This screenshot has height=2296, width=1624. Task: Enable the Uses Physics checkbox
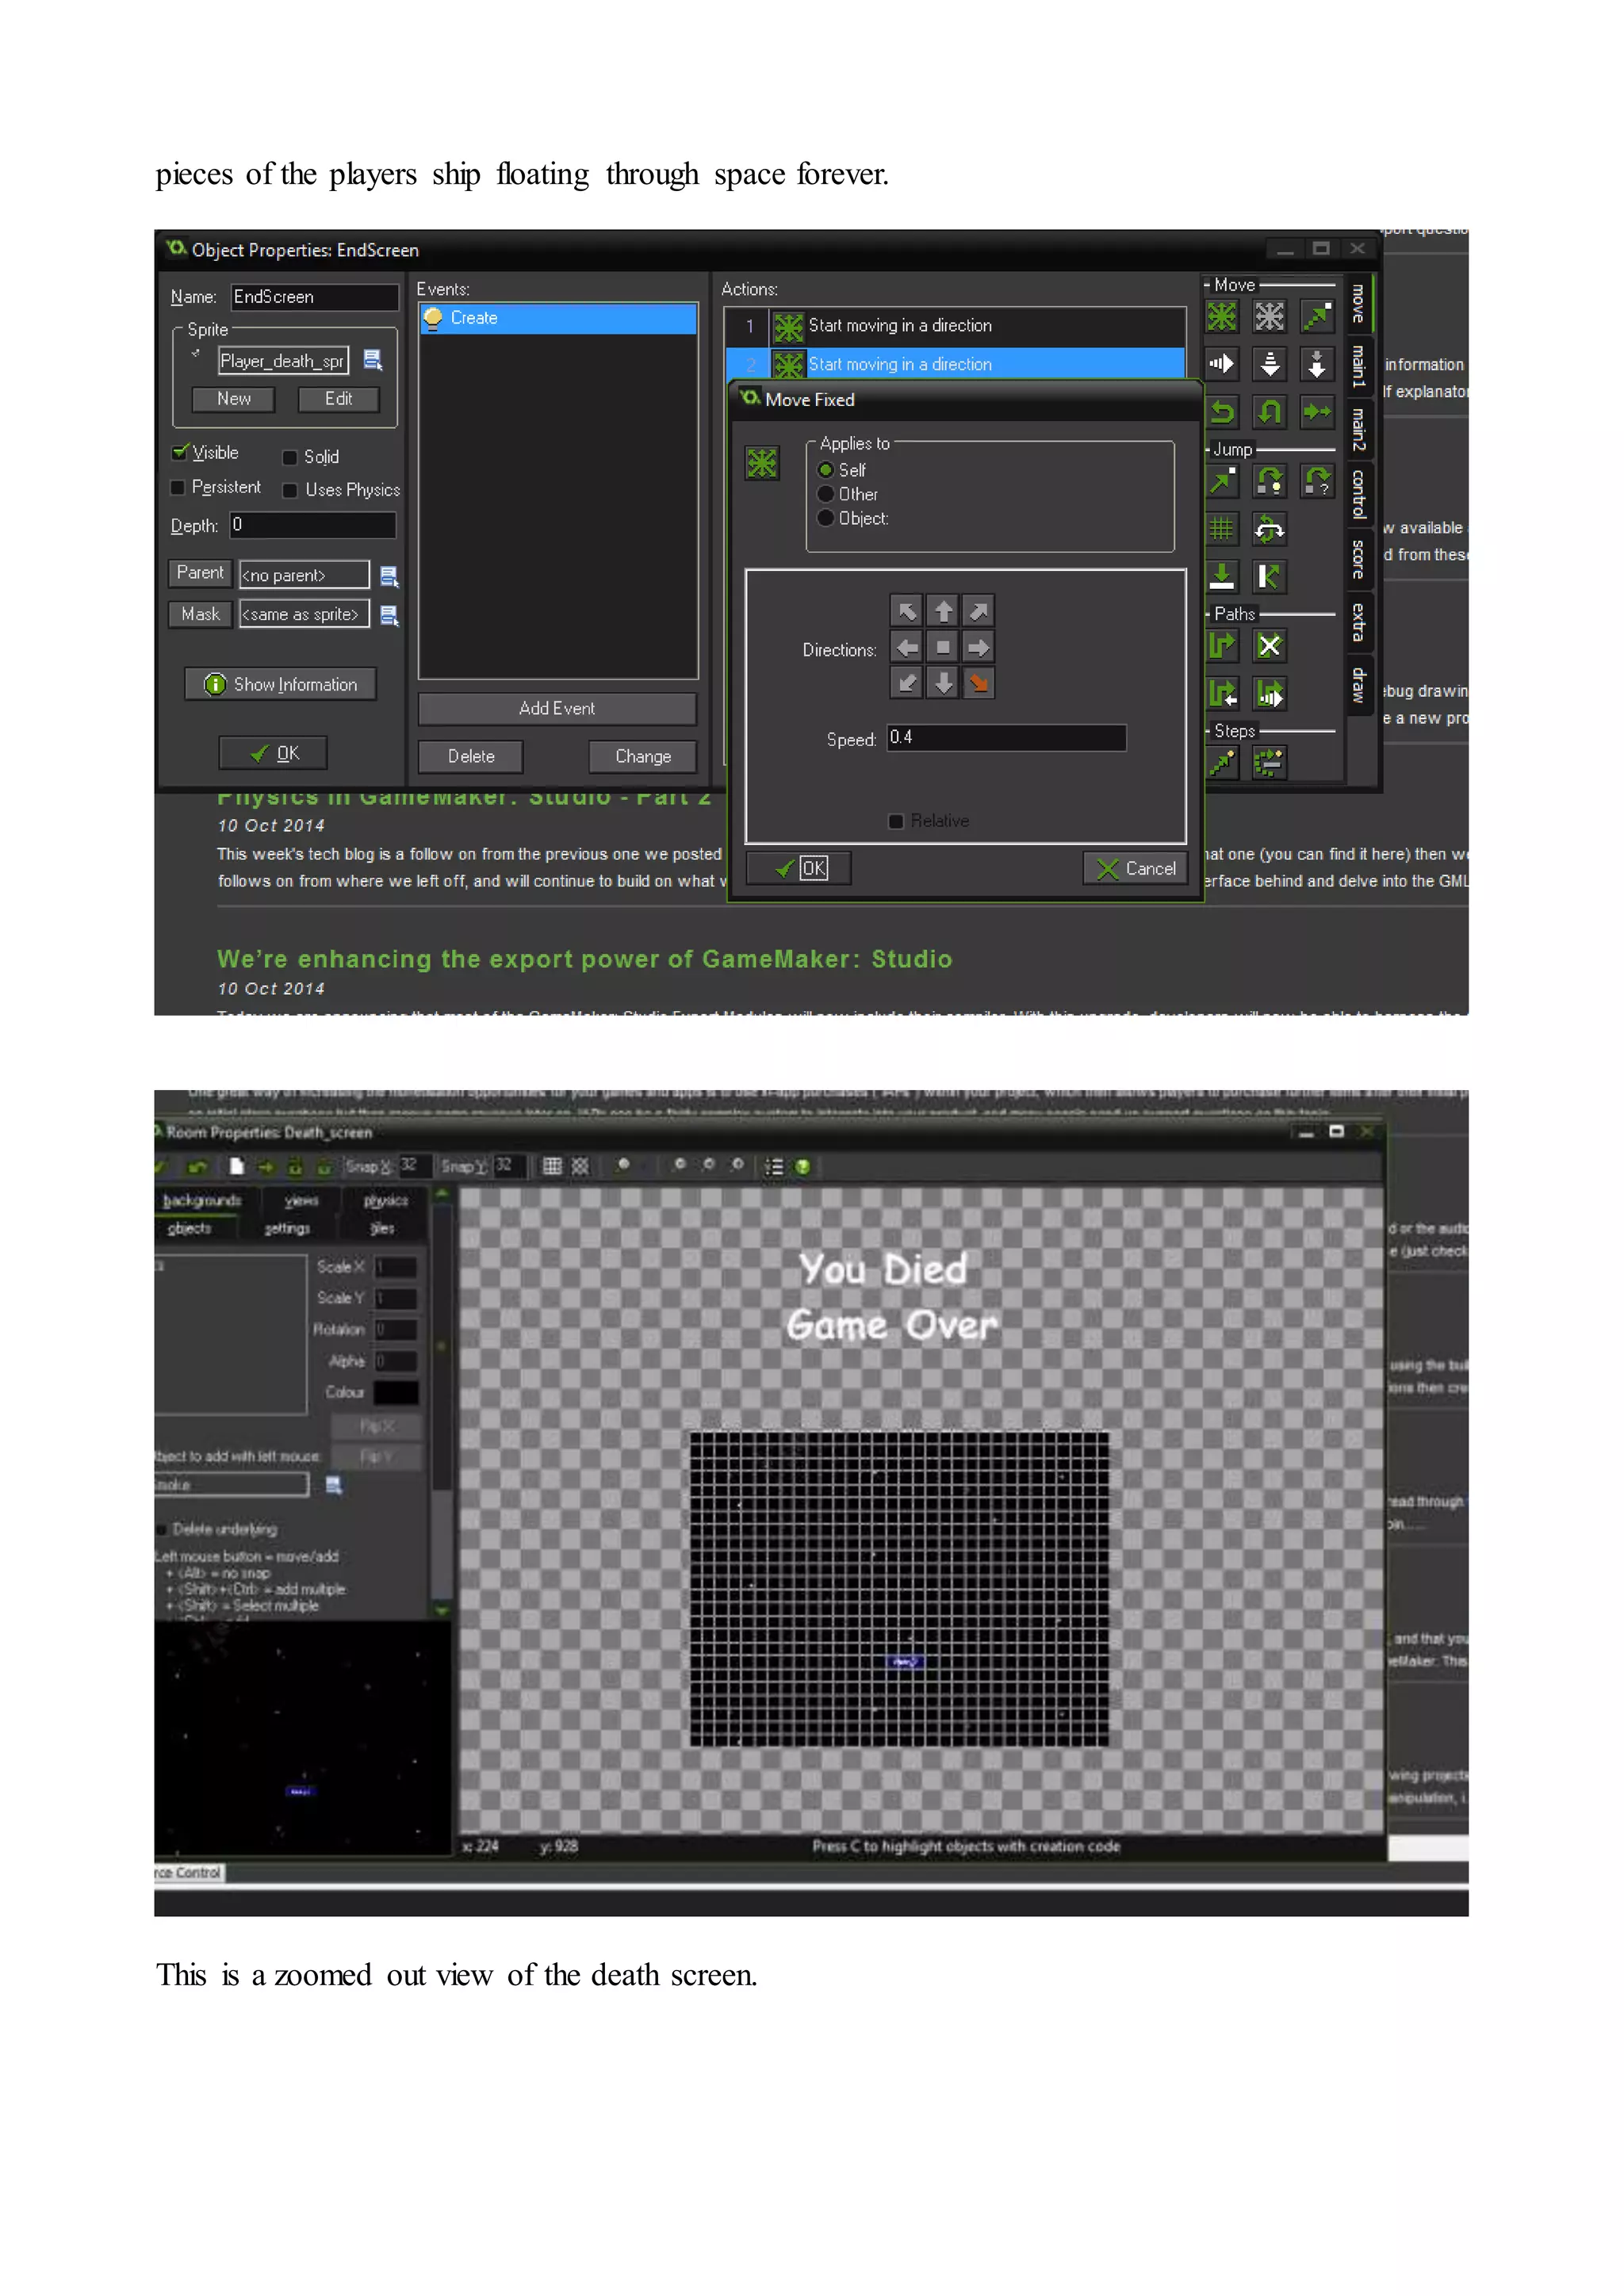tap(290, 490)
